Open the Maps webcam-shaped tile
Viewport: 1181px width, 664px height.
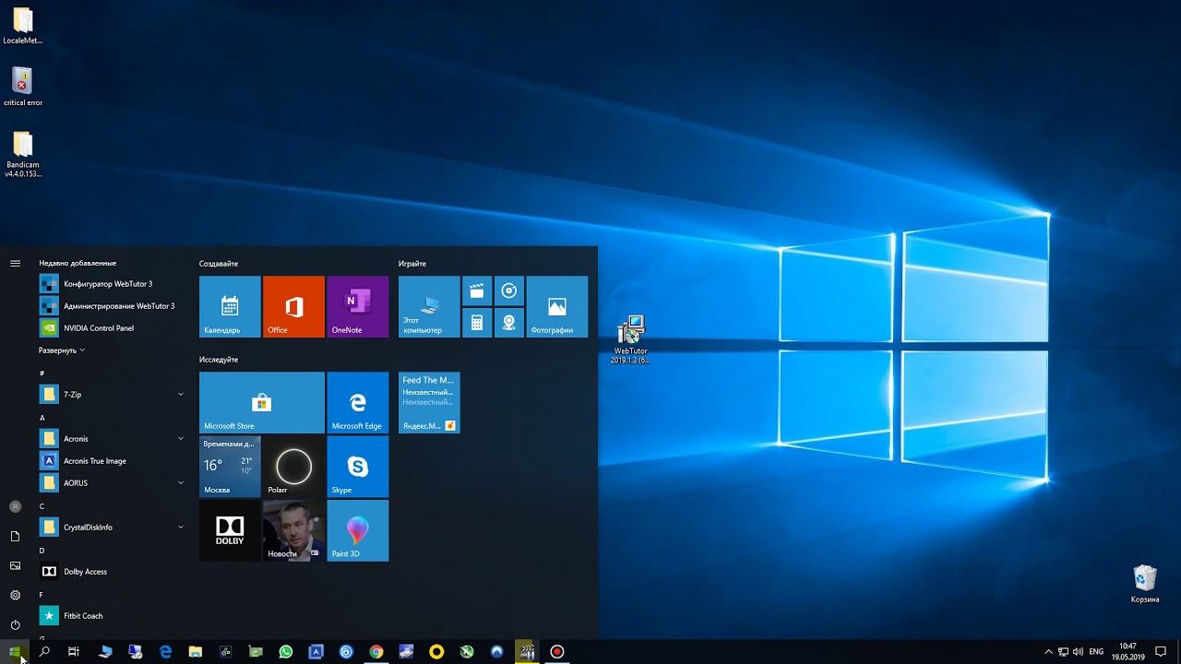tap(509, 323)
